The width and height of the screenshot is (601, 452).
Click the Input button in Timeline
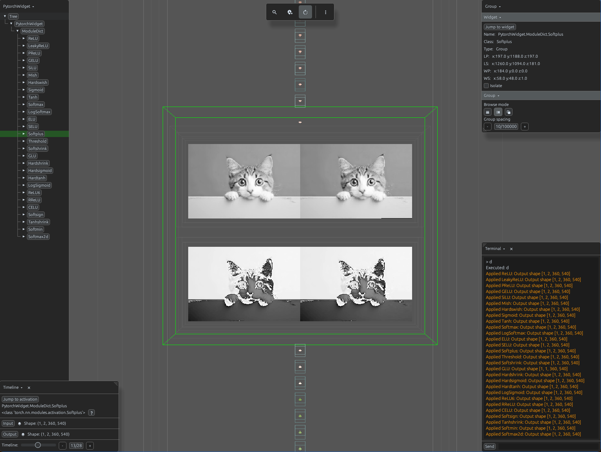click(x=8, y=423)
